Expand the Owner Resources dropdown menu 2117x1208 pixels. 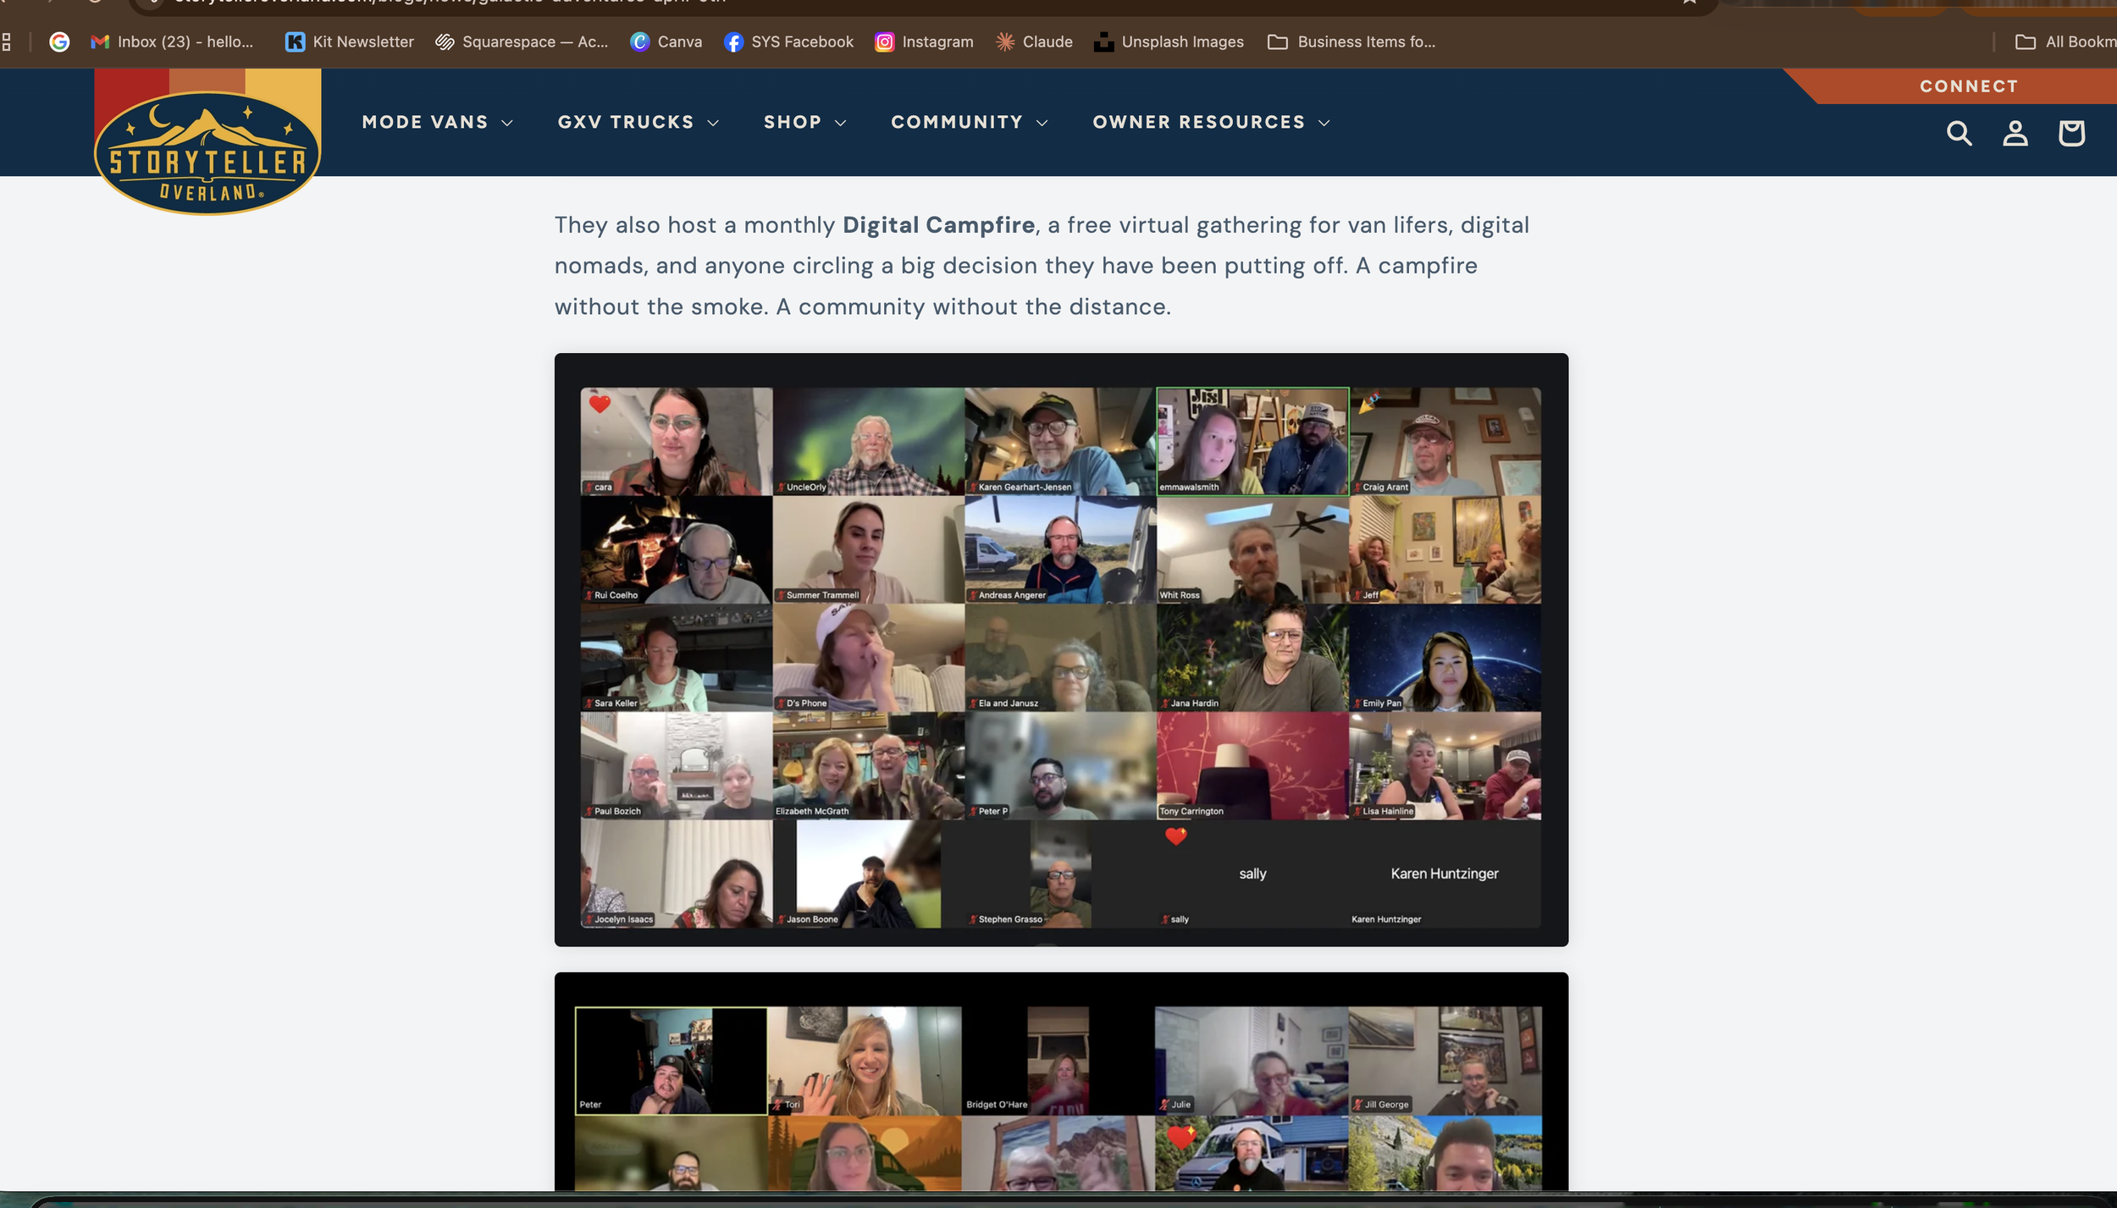[x=1211, y=122]
